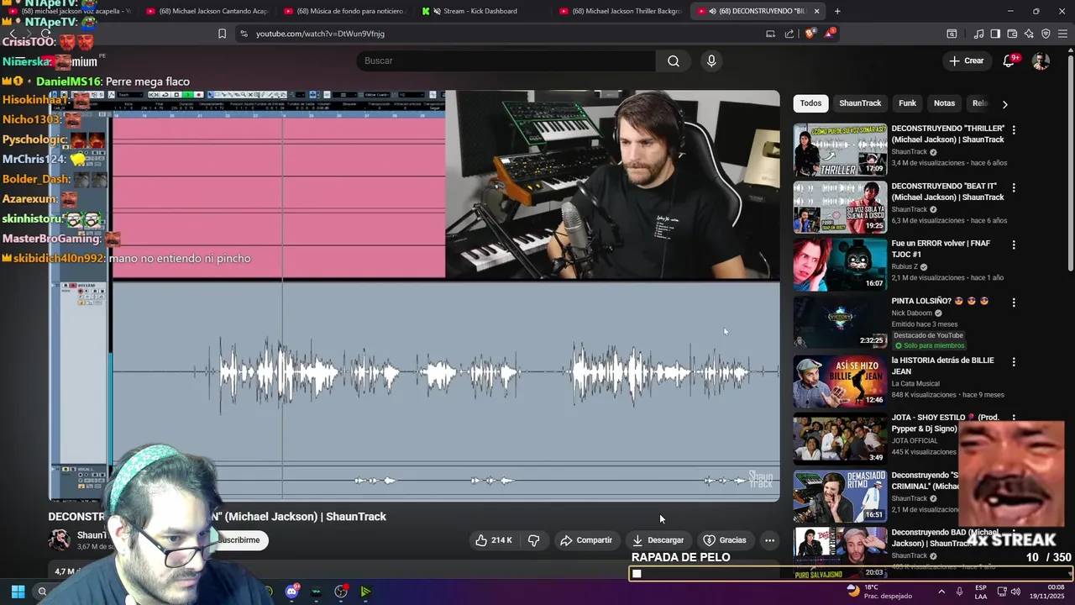Image resolution: width=1075 pixels, height=605 pixels.
Task: Show more filter chips with right arrow
Action: click(x=1004, y=103)
